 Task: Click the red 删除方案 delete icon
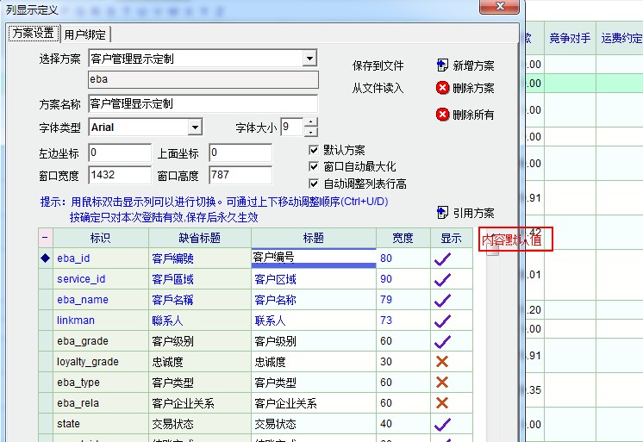point(443,88)
